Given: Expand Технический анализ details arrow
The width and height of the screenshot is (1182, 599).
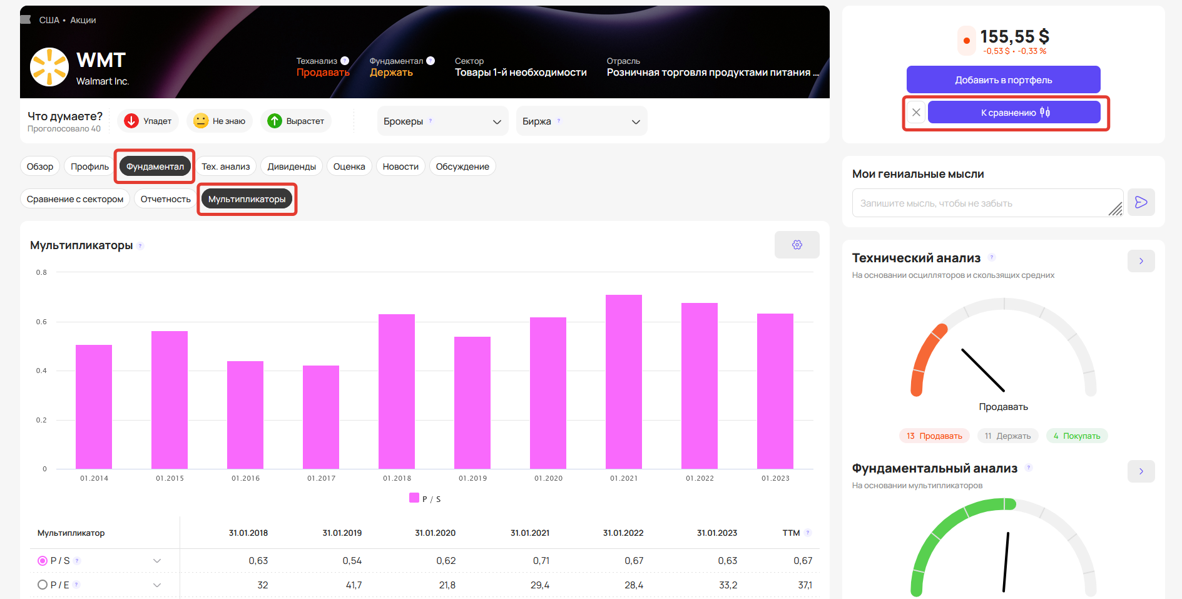Looking at the screenshot, I should pos(1141,261).
